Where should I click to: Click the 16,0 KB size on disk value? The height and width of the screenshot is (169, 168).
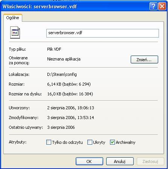(x=54, y=94)
